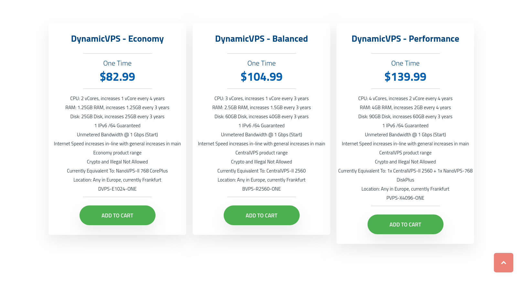Click the DVPS-E1024-ONE product code
Image resolution: width=523 pixels, height=282 pixels.
point(117,189)
